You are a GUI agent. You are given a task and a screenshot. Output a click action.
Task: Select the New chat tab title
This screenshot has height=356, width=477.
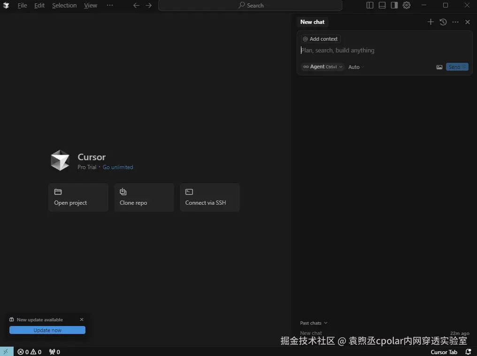pyautogui.click(x=312, y=22)
